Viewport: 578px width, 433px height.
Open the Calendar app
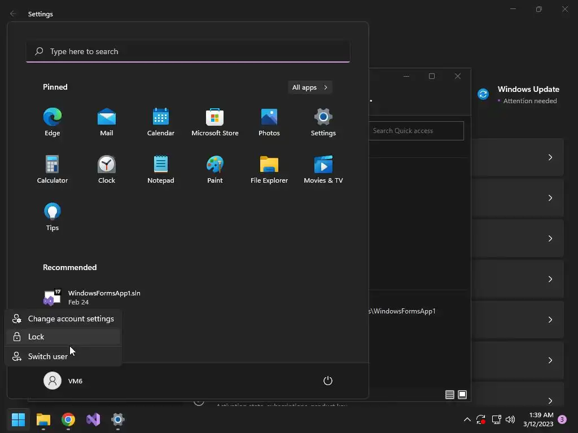[161, 122]
